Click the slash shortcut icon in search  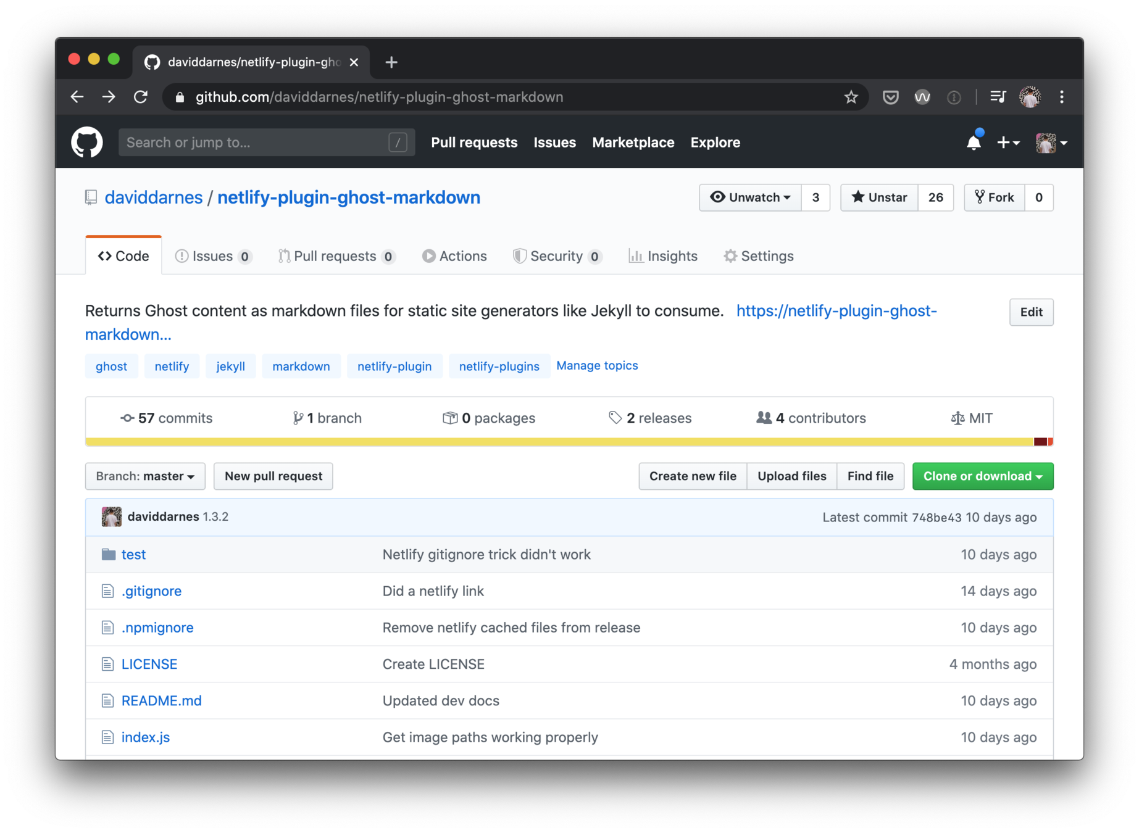coord(398,143)
